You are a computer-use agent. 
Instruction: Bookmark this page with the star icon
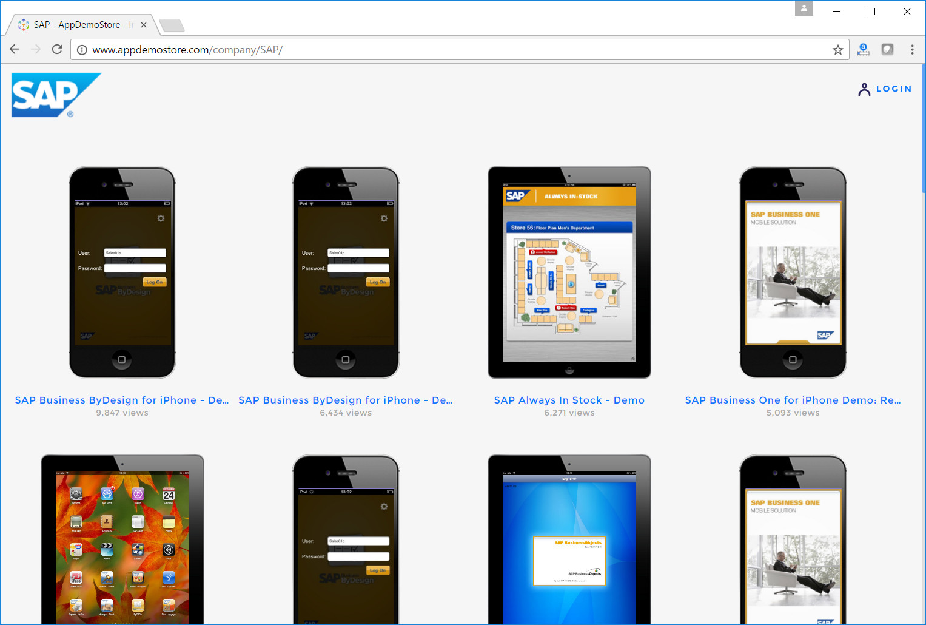[x=838, y=50]
